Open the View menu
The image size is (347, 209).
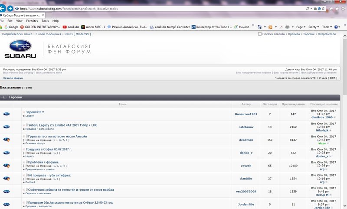point(19,21)
